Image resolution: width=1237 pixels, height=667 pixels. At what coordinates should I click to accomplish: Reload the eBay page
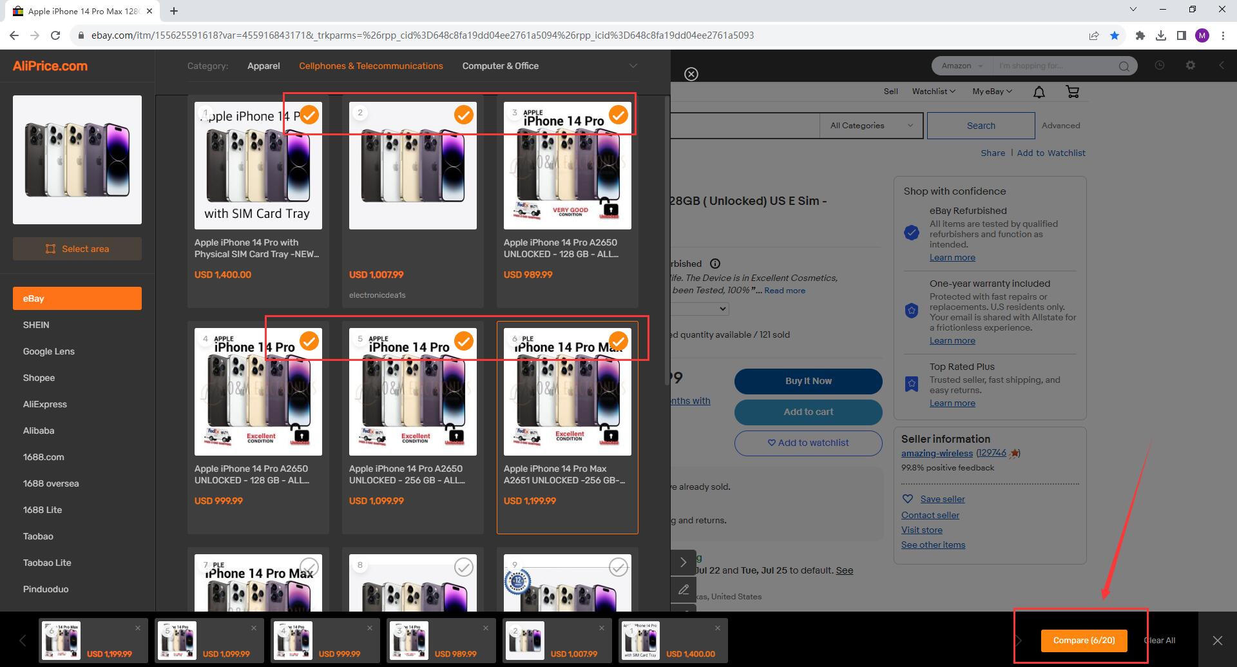pos(55,35)
